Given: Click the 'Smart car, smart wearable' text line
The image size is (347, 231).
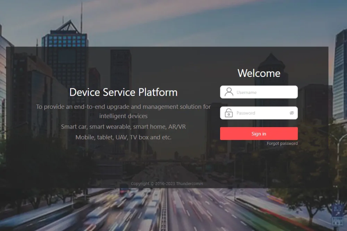Looking at the screenshot, I should pyautogui.click(x=123, y=127).
